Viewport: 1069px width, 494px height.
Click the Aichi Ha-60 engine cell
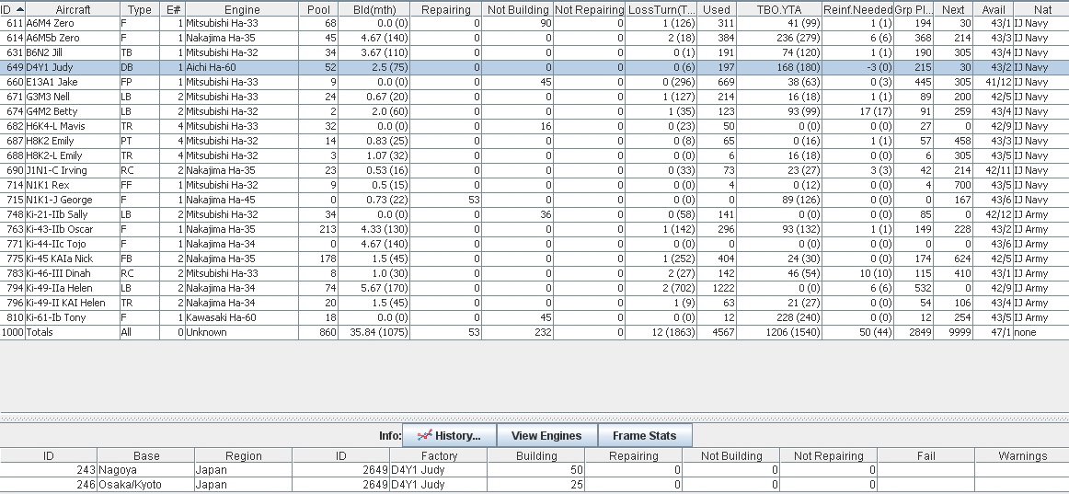(x=242, y=67)
